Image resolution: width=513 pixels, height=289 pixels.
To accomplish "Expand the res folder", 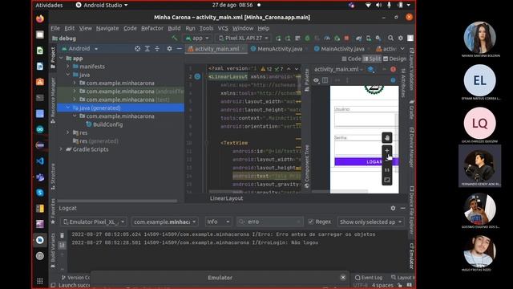I will tap(67, 132).
